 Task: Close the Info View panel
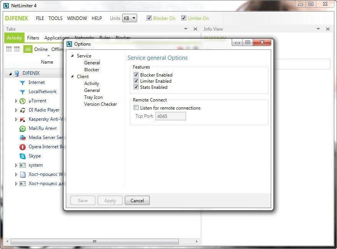(x=328, y=29)
